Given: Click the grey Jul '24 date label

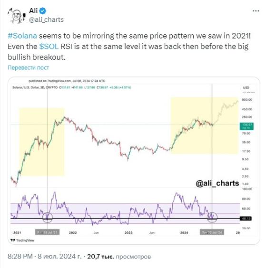Looking at the screenshot, I should tap(212, 232).
